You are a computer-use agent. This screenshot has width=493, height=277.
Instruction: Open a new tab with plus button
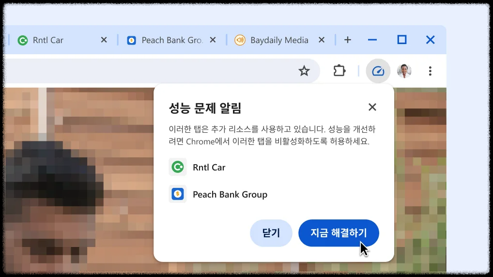[x=347, y=40]
